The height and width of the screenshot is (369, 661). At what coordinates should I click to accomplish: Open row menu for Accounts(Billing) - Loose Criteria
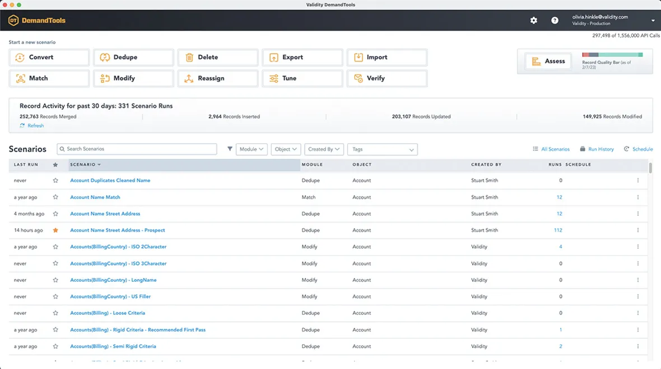tap(638, 313)
